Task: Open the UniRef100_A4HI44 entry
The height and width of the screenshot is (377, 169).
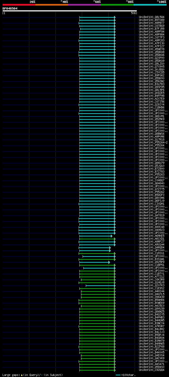Action: (x=152, y=291)
